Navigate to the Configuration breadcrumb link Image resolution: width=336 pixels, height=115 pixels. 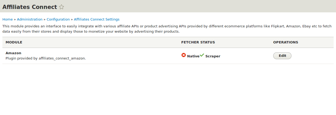tap(58, 19)
